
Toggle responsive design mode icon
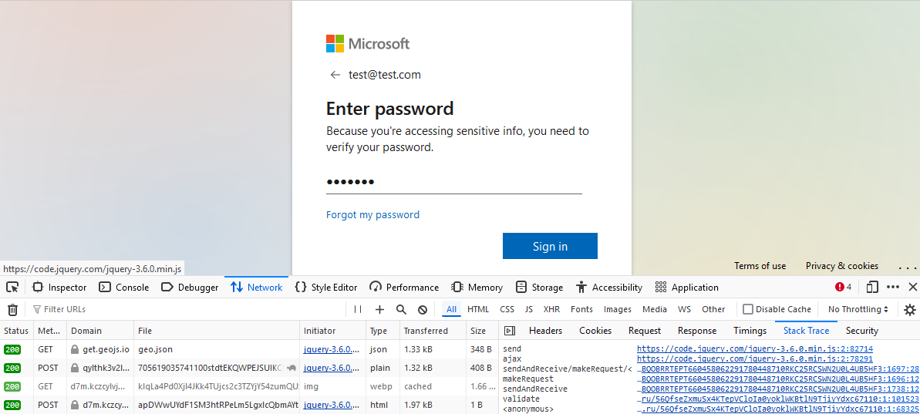[872, 288]
